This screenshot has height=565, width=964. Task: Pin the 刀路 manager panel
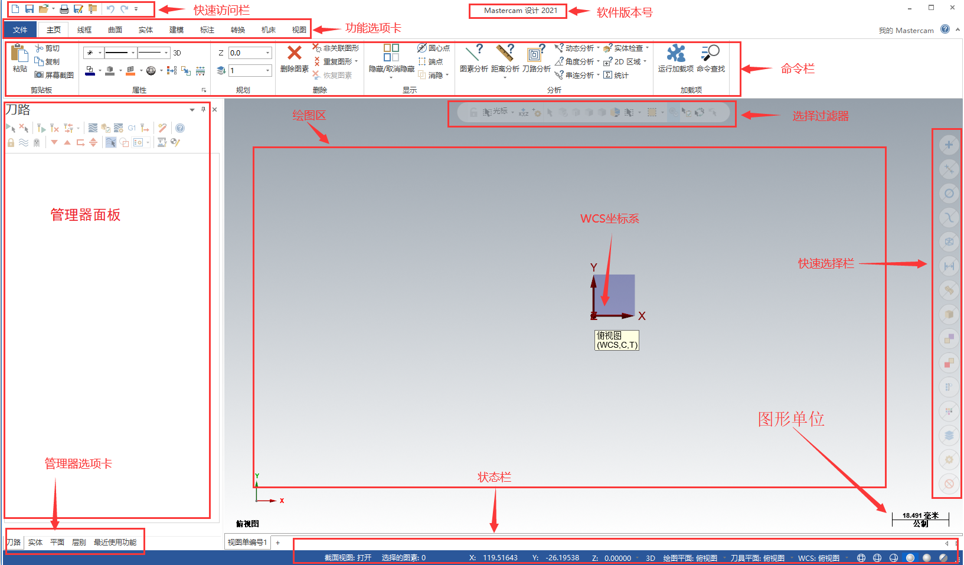(203, 110)
